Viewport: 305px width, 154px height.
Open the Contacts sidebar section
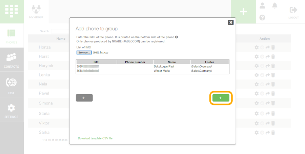coord(12,60)
